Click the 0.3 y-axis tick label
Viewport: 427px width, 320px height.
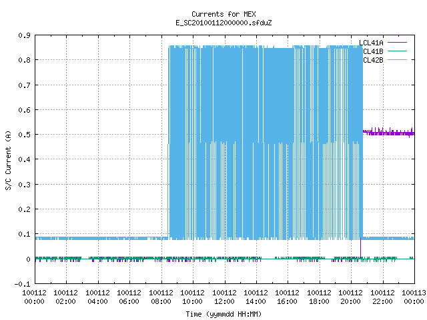click(x=24, y=185)
